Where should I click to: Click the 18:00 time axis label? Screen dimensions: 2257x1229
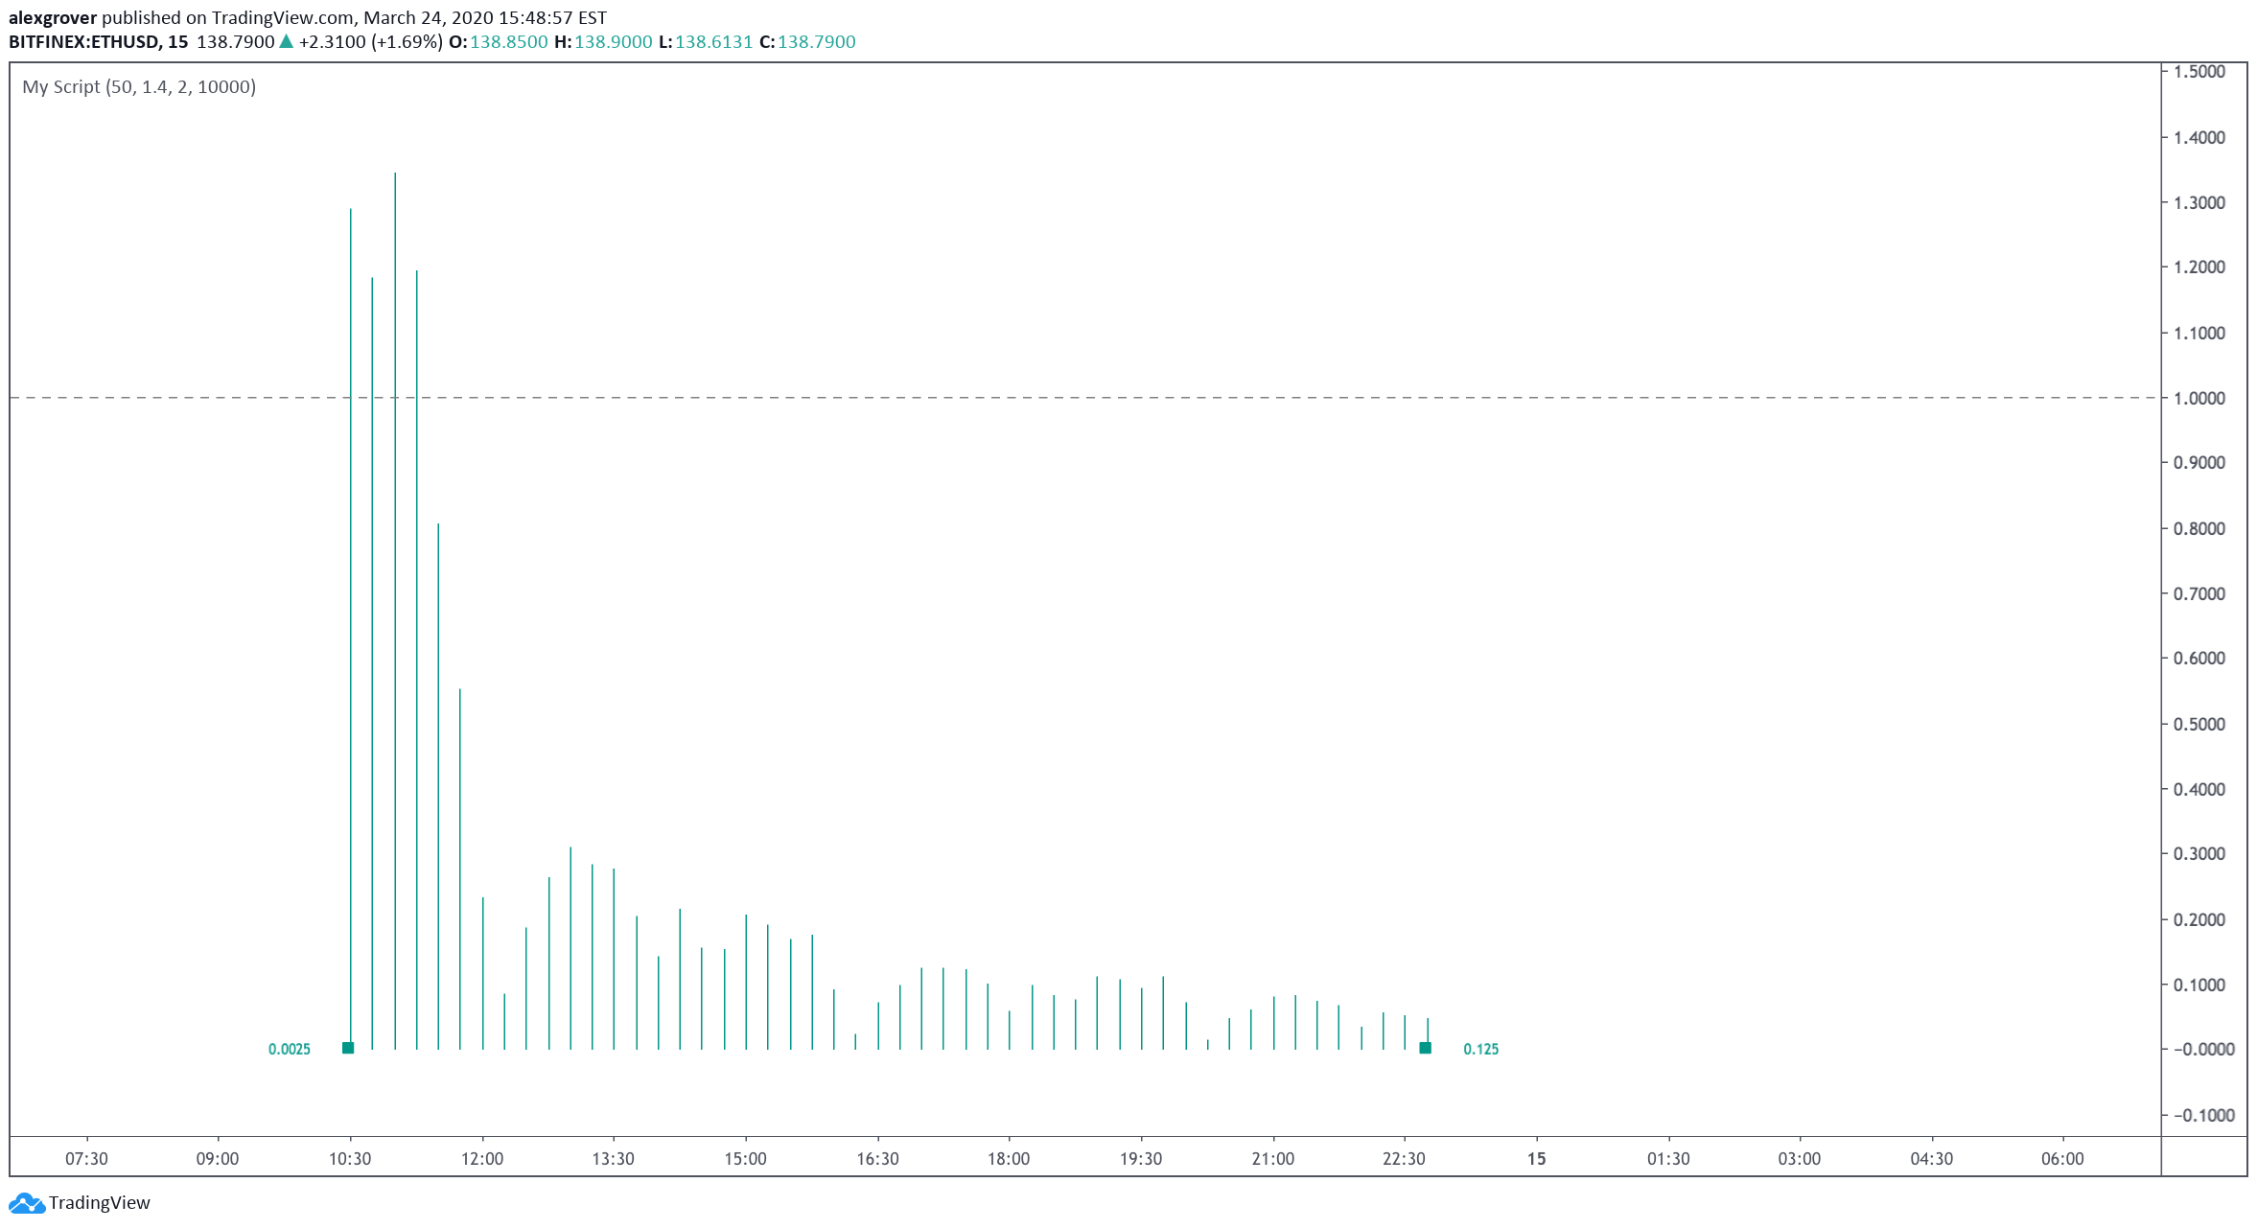click(x=1009, y=1159)
